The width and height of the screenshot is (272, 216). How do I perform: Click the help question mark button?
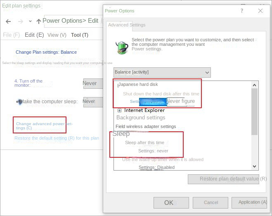[242, 11]
